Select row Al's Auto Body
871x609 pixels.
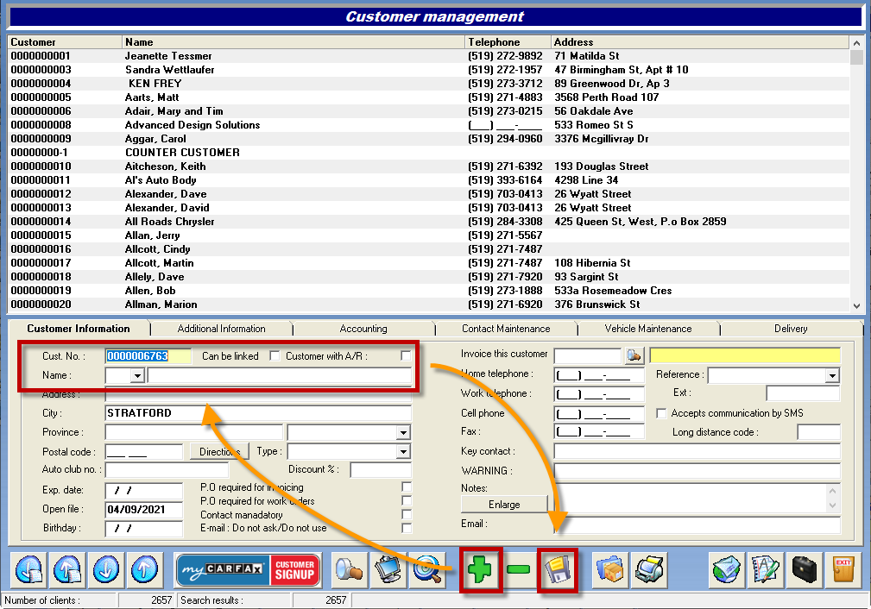(x=428, y=180)
